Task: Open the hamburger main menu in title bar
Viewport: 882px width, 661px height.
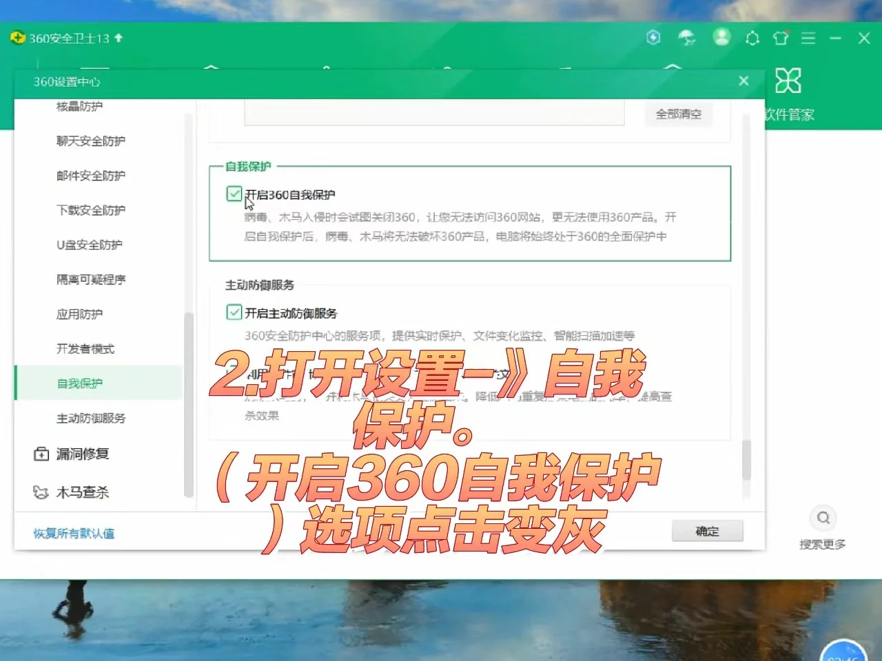Action: (808, 38)
